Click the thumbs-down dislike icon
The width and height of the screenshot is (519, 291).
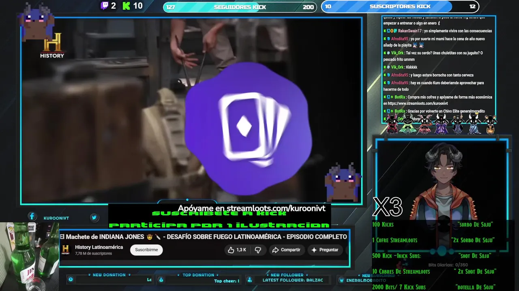[258, 250]
